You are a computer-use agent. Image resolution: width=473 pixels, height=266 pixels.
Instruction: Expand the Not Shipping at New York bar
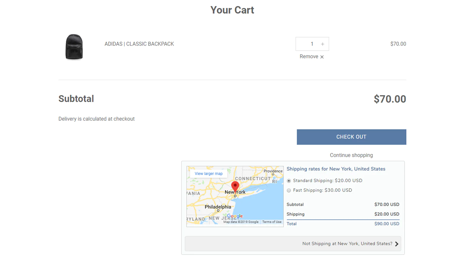coord(293,244)
